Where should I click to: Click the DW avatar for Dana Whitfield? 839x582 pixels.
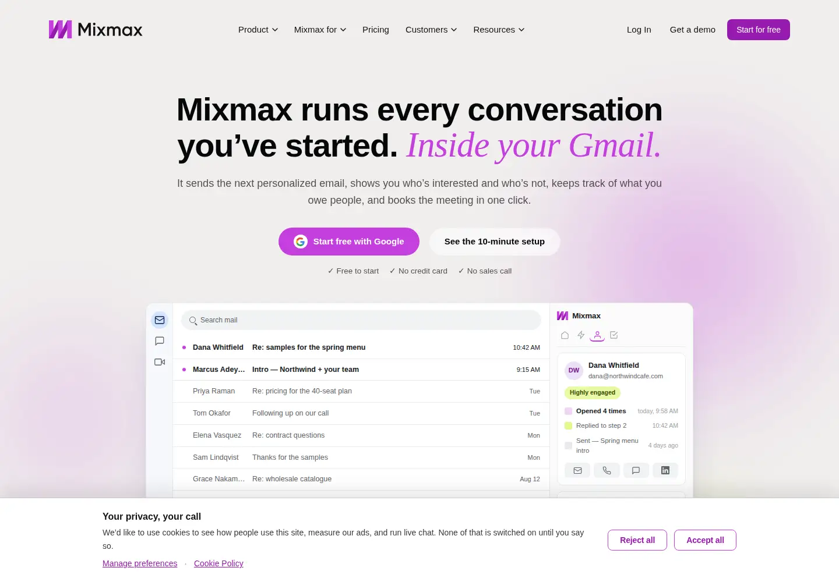pyautogui.click(x=574, y=370)
